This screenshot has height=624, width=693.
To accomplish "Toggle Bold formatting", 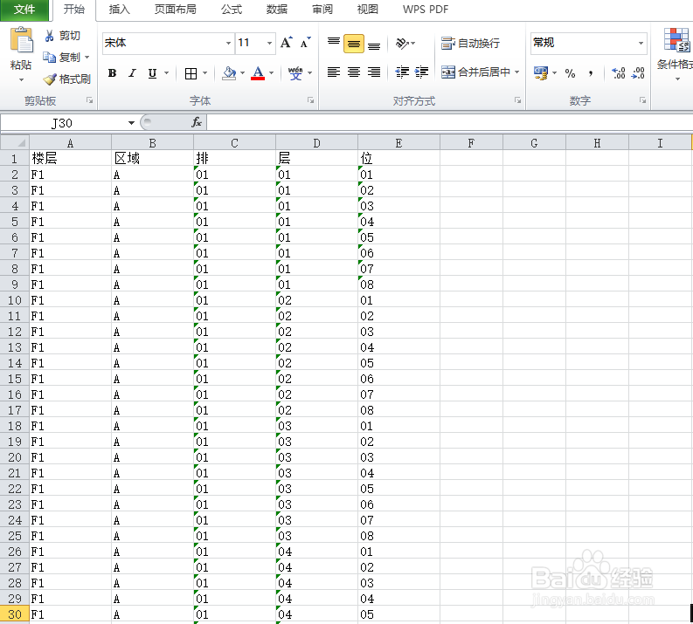I will pyautogui.click(x=112, y=73).
